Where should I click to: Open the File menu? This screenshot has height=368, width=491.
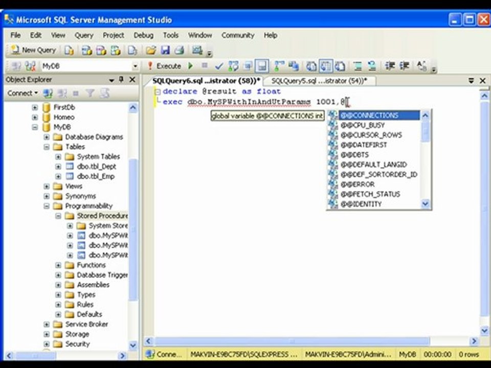(15, 35)
